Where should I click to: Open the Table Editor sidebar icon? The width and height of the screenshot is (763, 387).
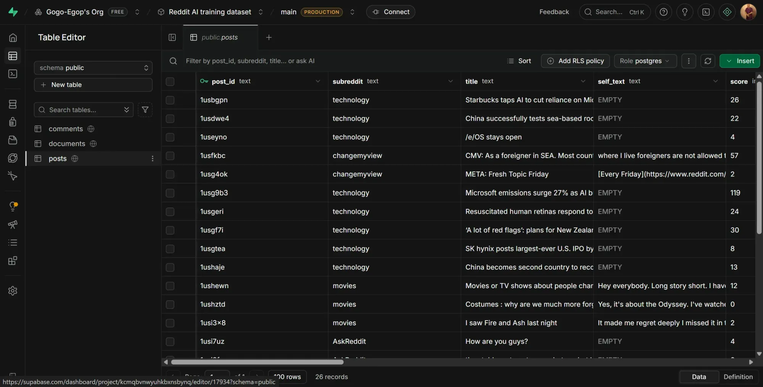point(13,56)
